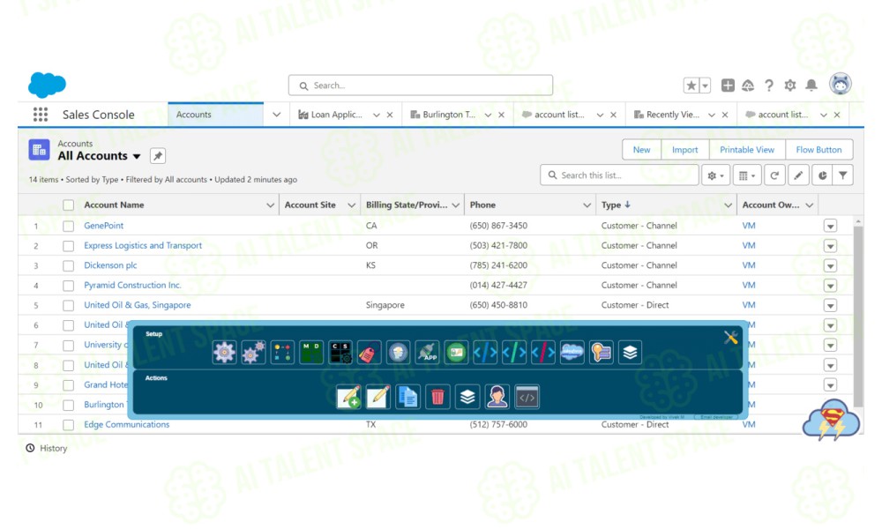Open the user profile avatar
882x529 pixels.
coord(841,85)
